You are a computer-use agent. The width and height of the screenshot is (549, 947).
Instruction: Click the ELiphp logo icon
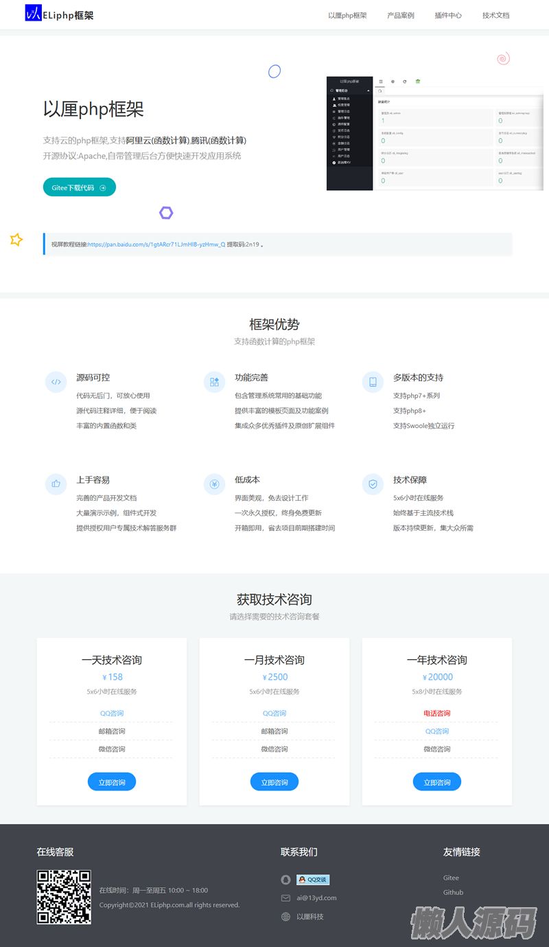pos(34,13)
